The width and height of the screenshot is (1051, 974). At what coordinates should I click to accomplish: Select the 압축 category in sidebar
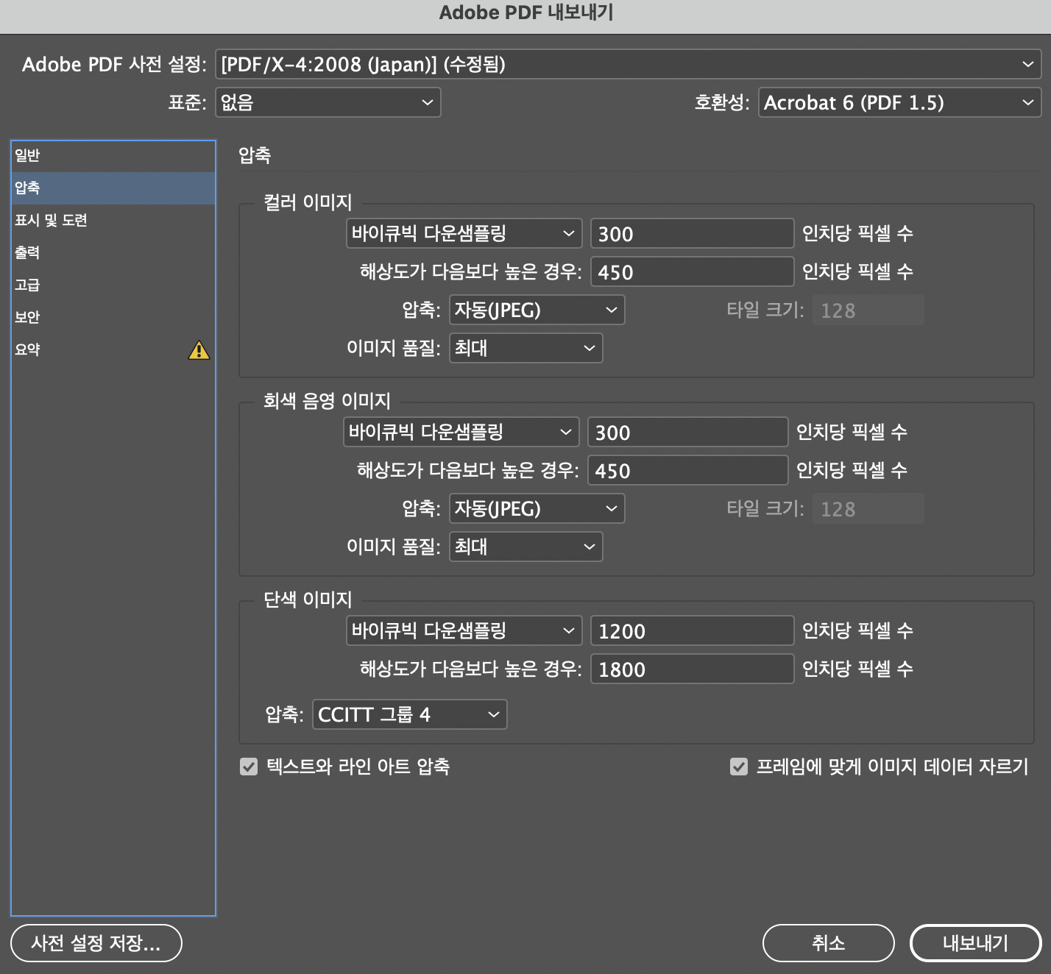click(x=113, y=188)
